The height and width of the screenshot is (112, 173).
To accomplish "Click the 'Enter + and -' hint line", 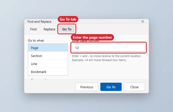I will [107, 56].
